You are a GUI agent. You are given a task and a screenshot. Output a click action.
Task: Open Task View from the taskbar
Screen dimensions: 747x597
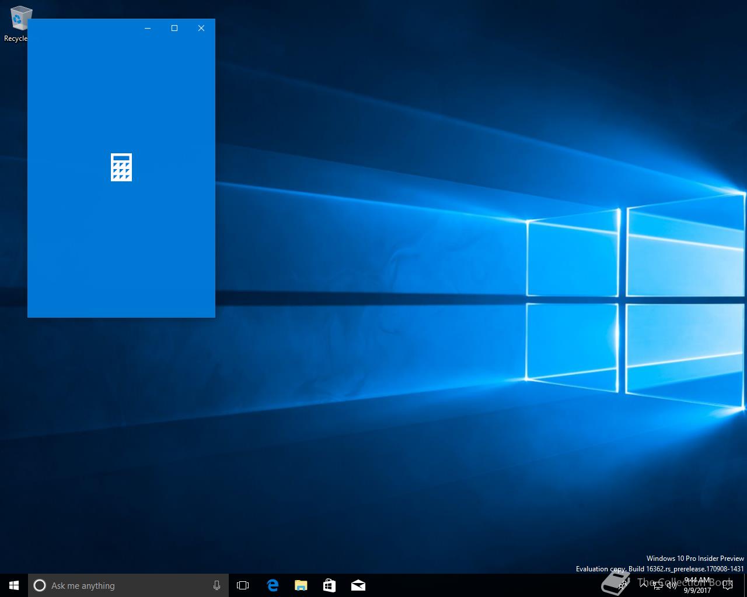click(243, 585)
